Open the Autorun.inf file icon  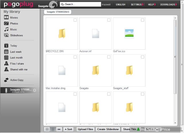95,33
